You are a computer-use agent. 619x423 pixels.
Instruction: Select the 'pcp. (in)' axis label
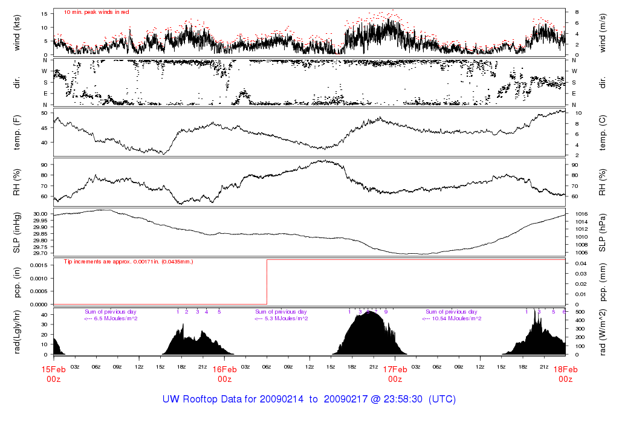tap(18, 282)
